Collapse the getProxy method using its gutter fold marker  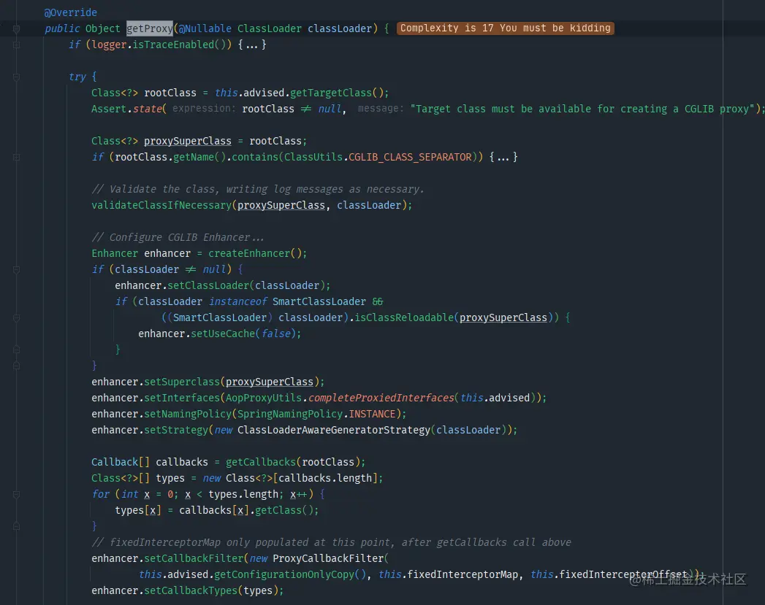coord(16,28)
